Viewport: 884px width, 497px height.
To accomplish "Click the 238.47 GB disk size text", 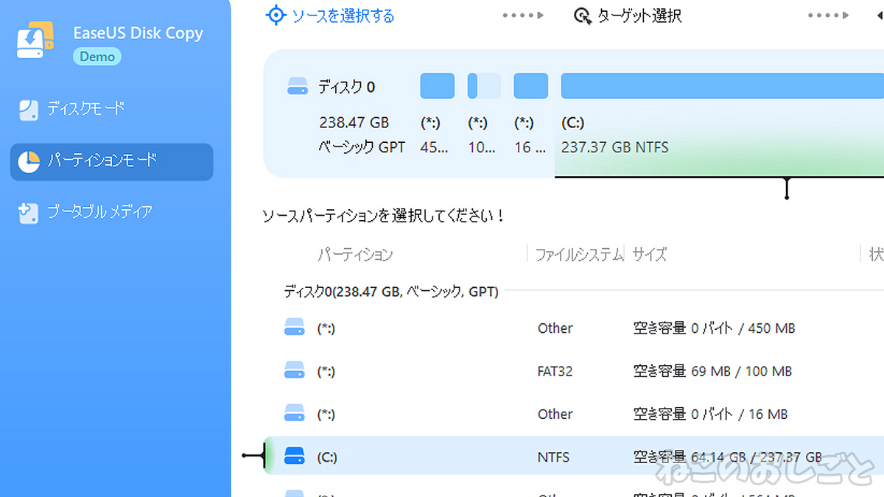I will click(x=354, y=123).
